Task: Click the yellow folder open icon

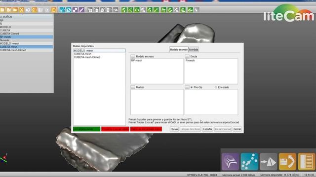Action: (x=15, y=10)
